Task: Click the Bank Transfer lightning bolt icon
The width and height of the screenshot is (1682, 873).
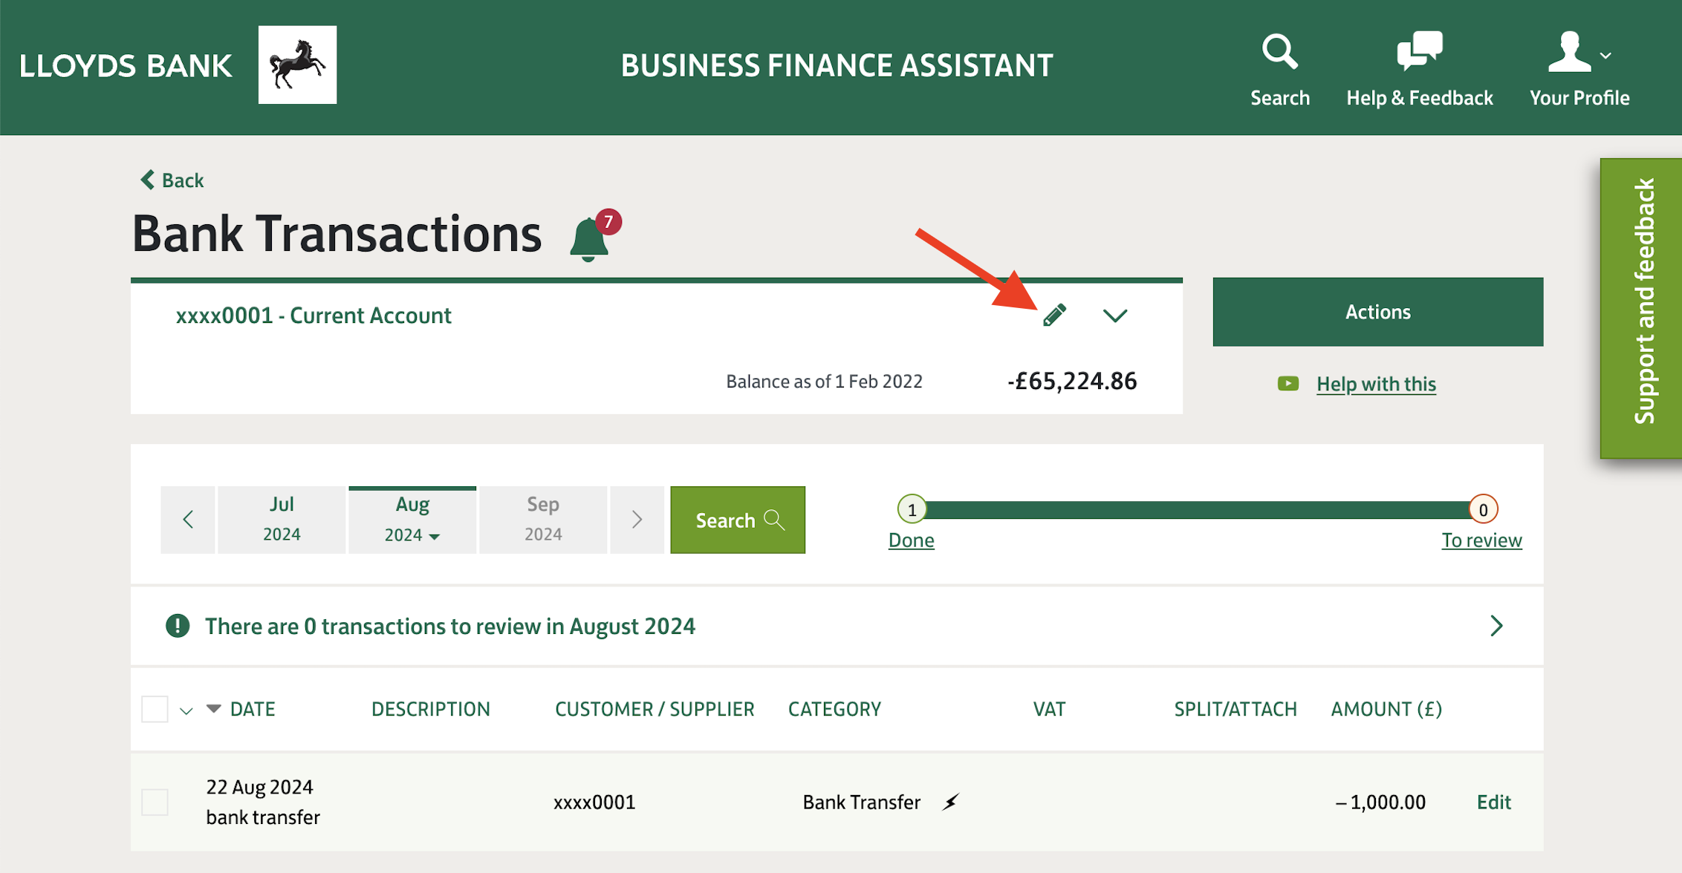Action: coord(951,802)
